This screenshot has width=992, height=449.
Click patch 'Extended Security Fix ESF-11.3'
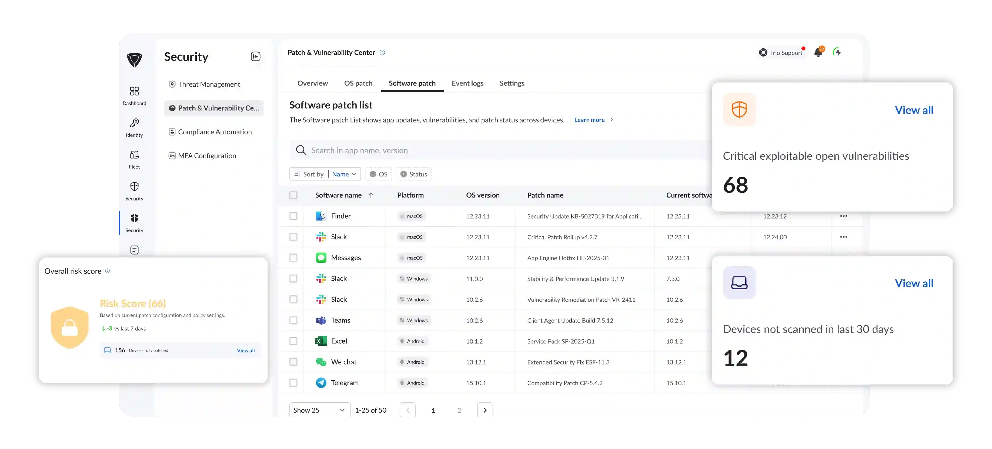pyautogui.click(x=568, y=362)
